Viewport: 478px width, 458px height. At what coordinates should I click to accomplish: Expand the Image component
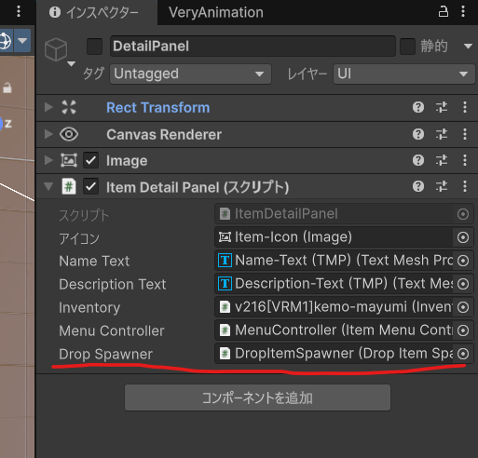(x=48, y=160)
